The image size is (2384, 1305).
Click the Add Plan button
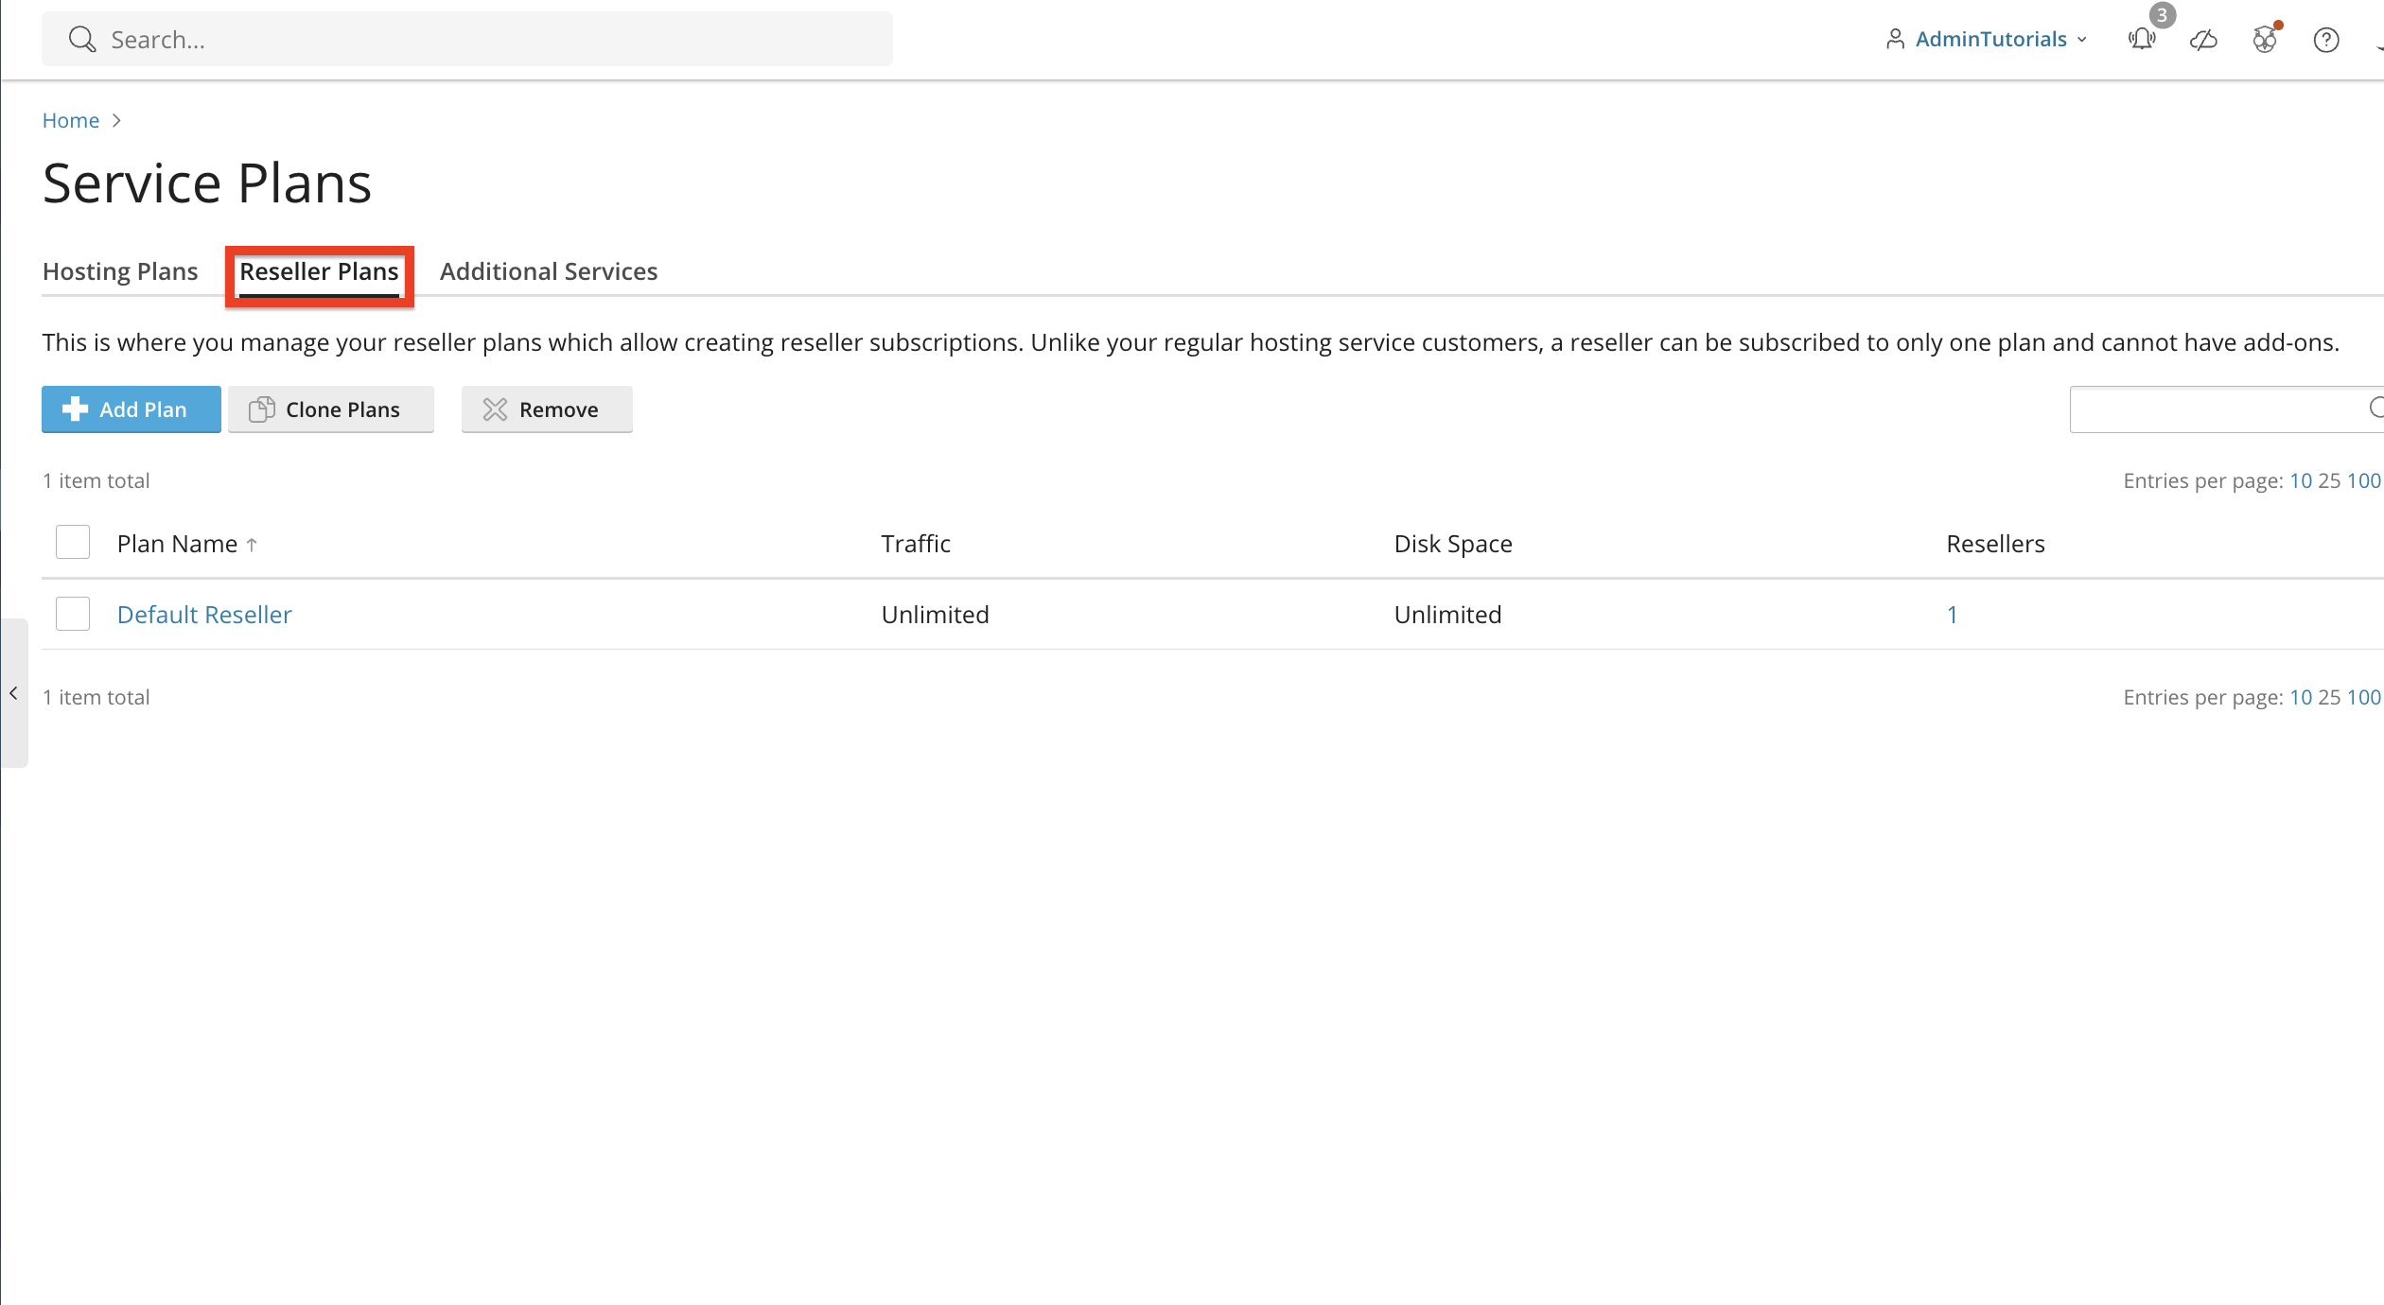point(131,409)
